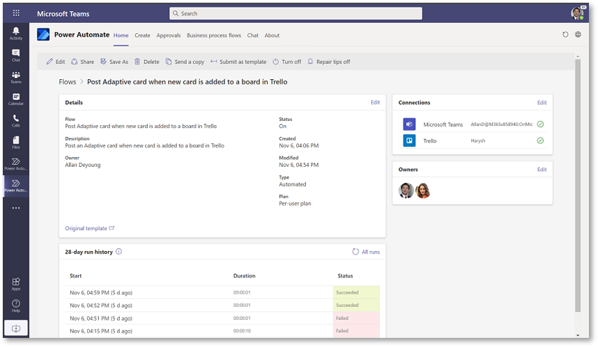
Task: Open the About tab
Action: coord(272,35)
